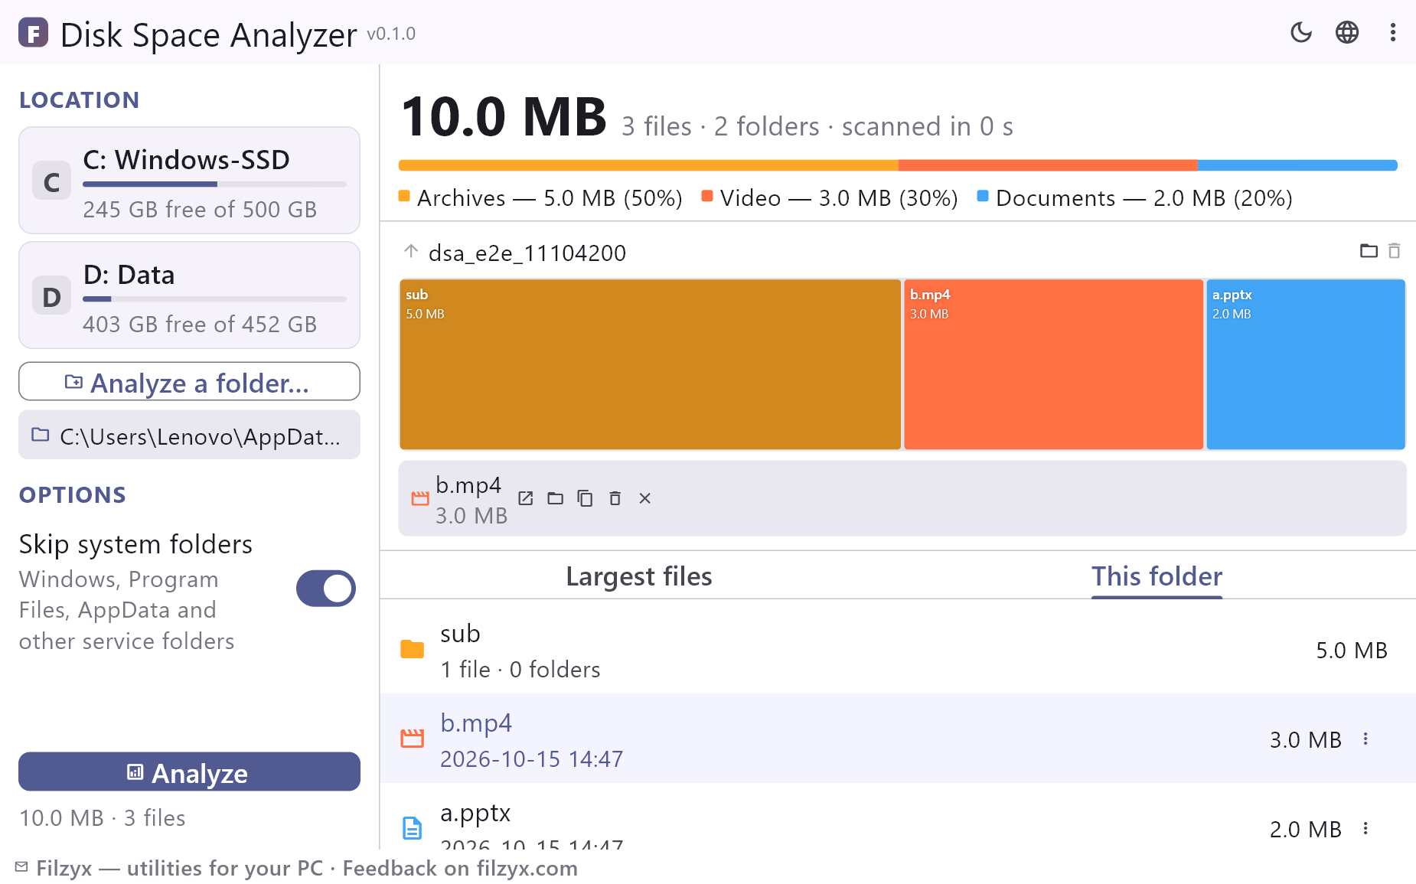Image resolution: width=1416 pixels, height=884 pixels.
Task: Open more options for a.pptx row
Action: coord(1365,828)
